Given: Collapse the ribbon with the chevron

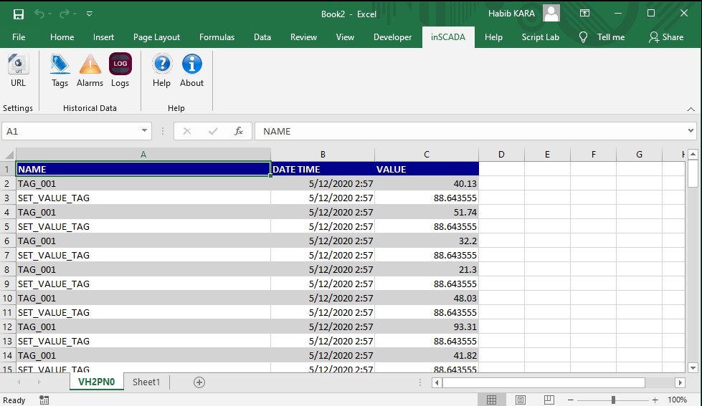Looking at the screenshot, I should 691,109.
